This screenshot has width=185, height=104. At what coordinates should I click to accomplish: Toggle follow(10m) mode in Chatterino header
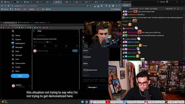pyautogui.click(x=169, y=9)
